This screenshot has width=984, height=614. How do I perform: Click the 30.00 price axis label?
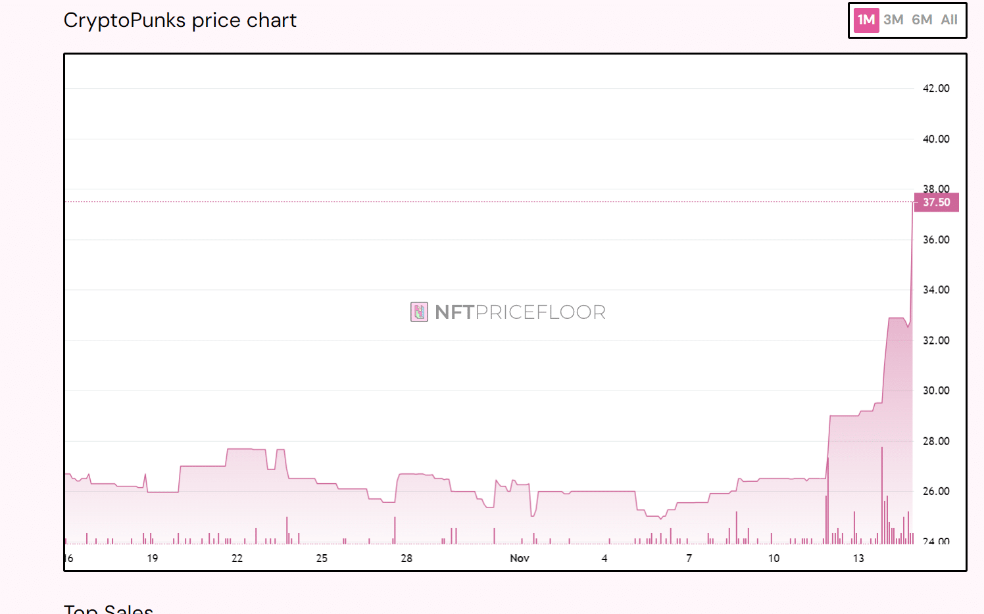point(936,390)
